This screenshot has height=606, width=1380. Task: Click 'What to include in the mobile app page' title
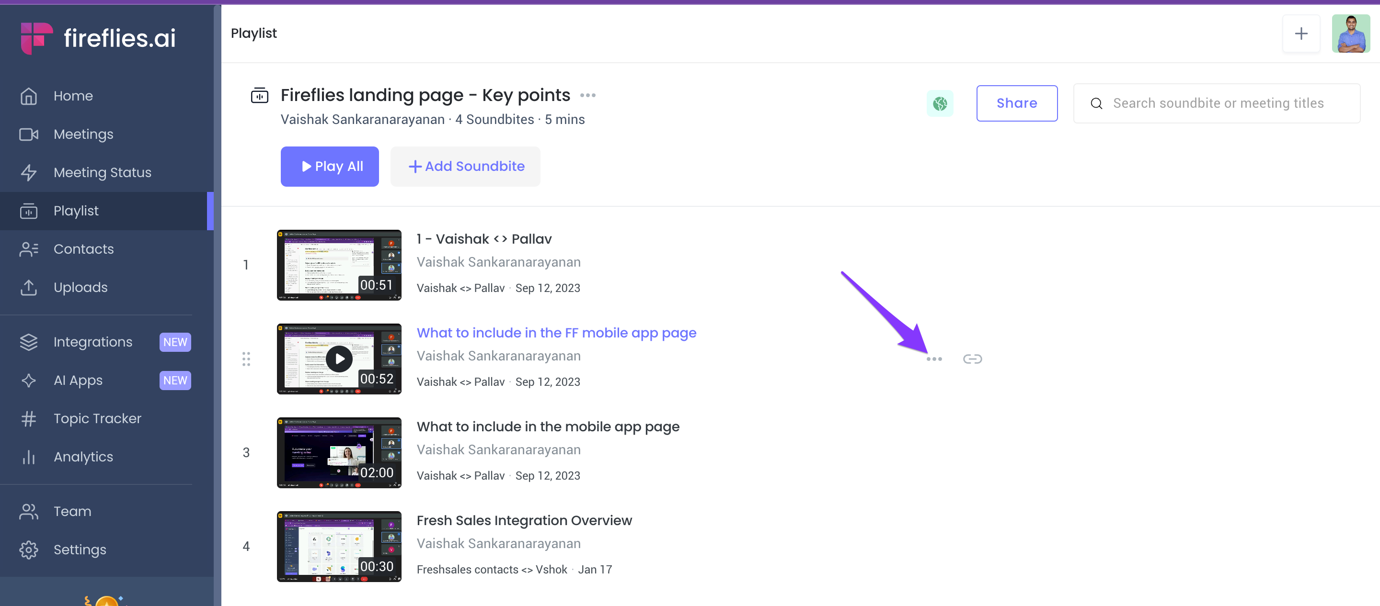(x=548, y=426)
